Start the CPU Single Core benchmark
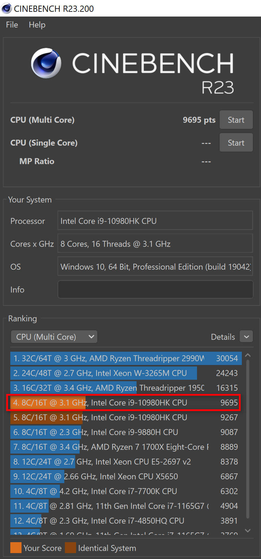 [x=236, y=143]
